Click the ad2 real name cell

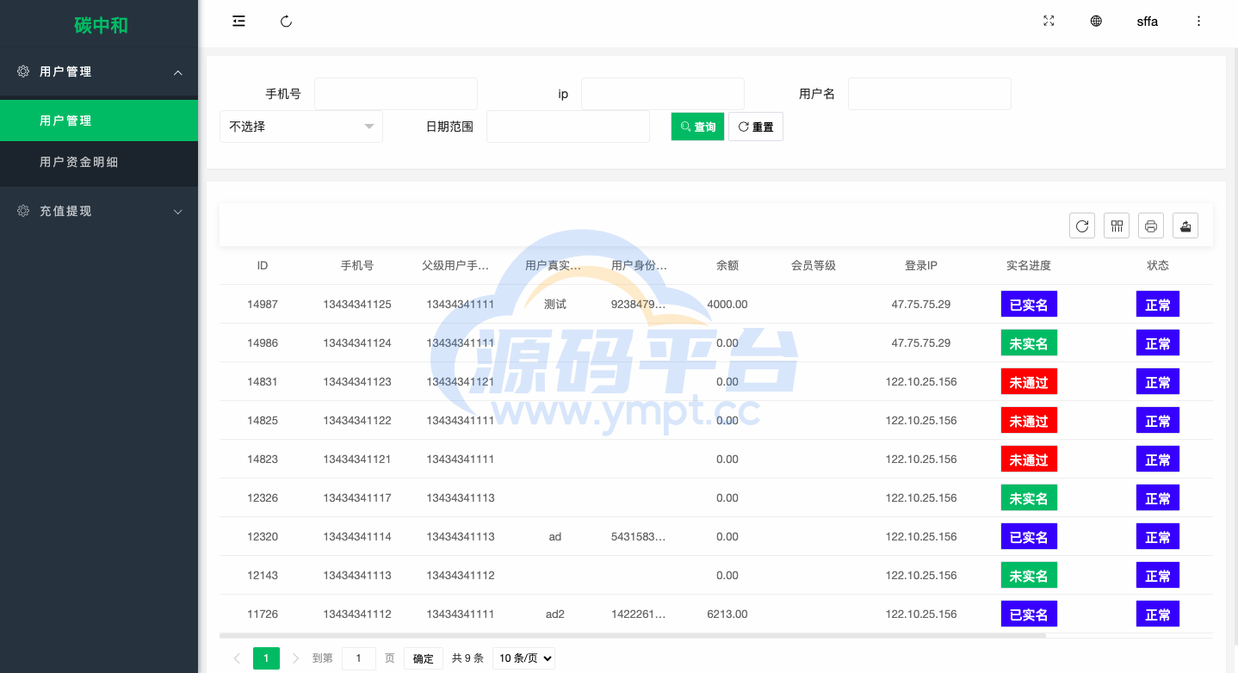[x=555, y=614]
